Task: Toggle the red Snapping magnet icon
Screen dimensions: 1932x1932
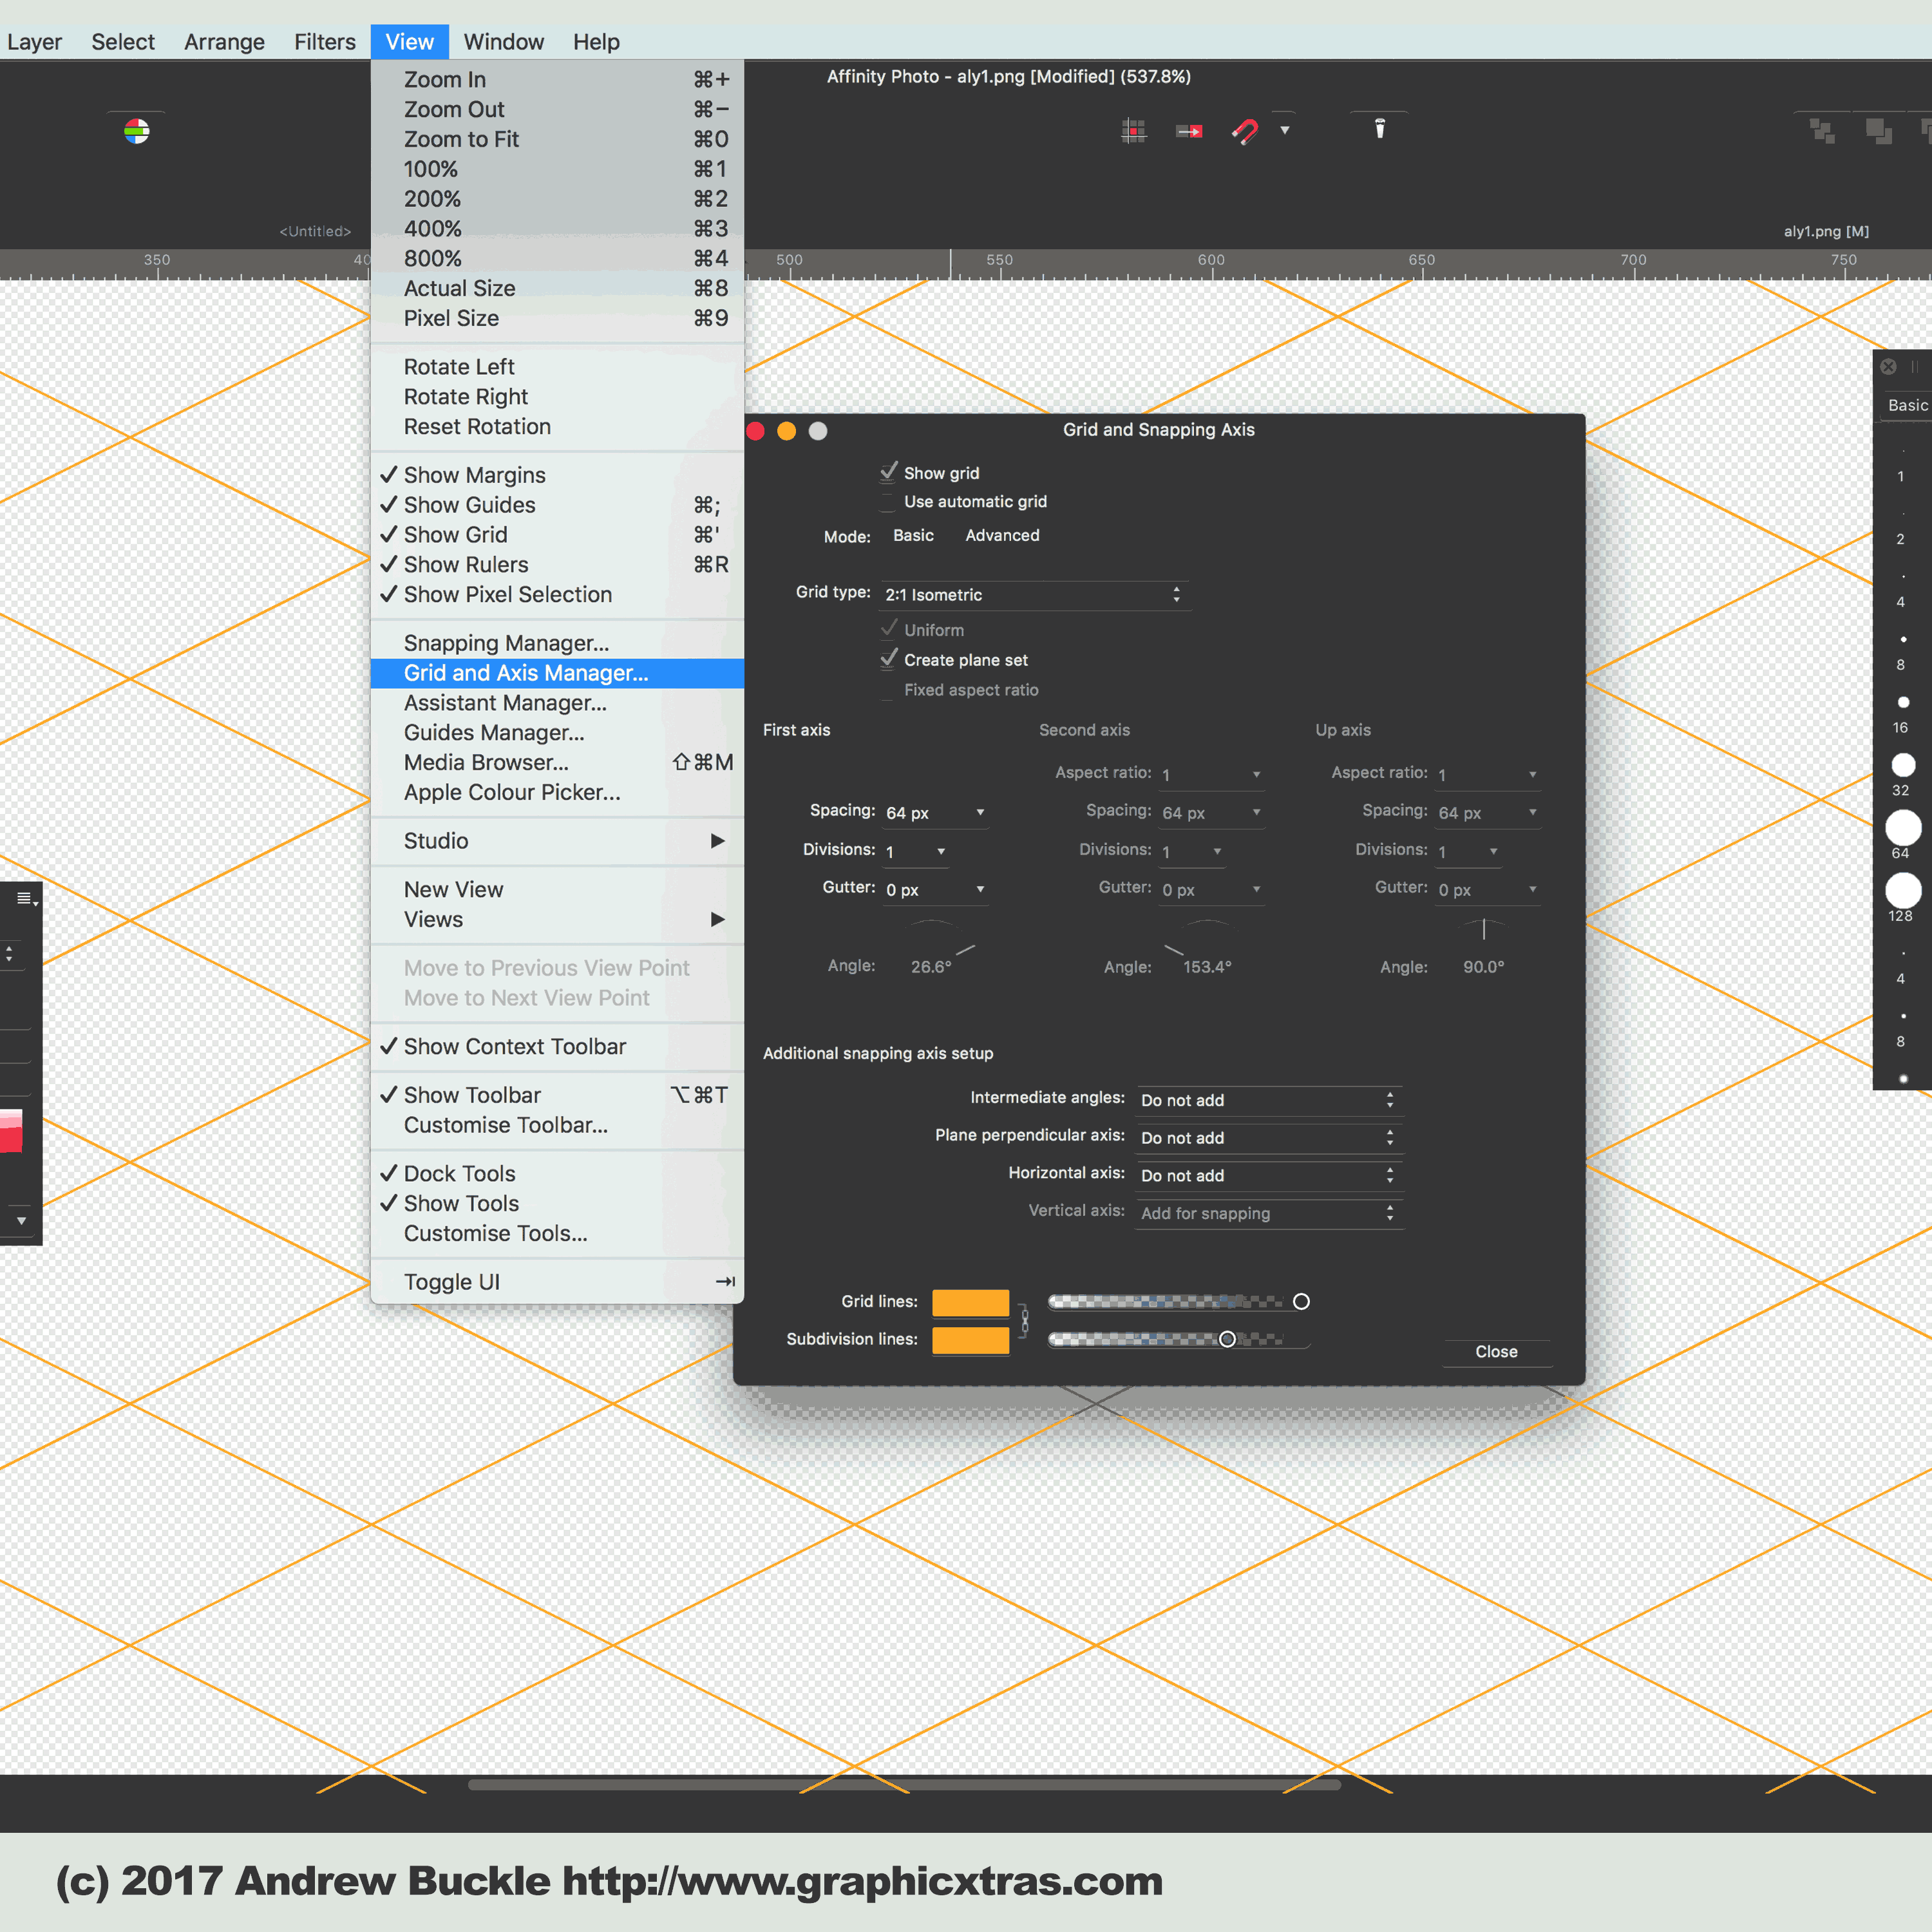Action: coord(1245,131)
